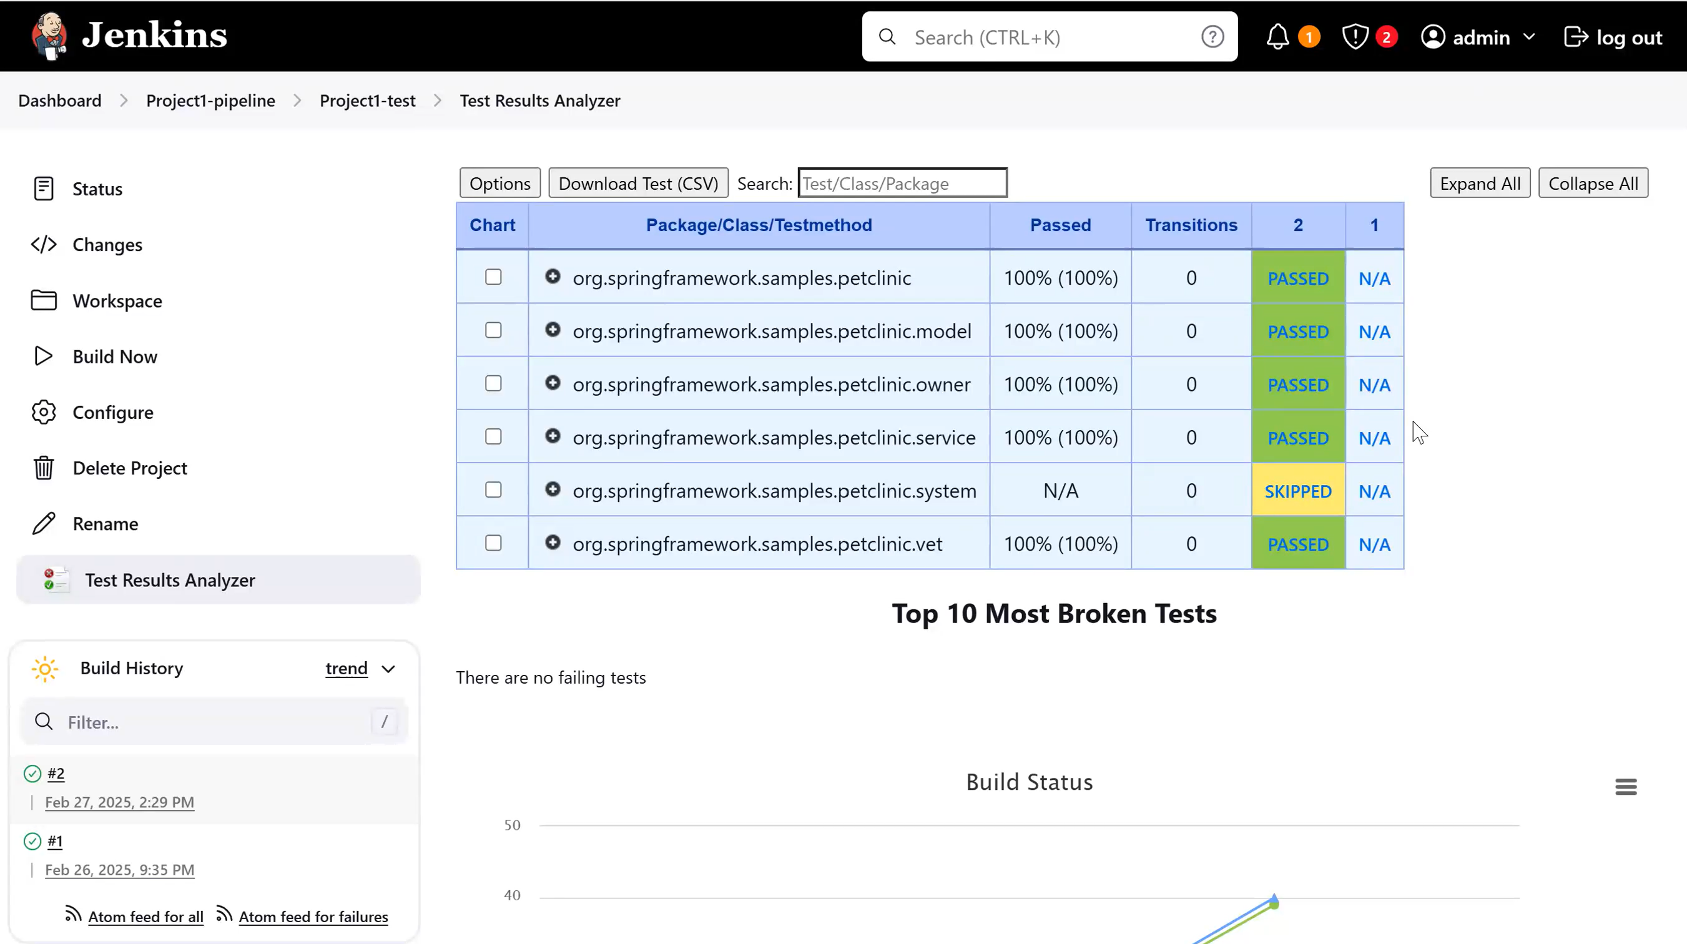Check the petclinic.model chart checkbox
1687x944 pixels.
[x=493, y=331]
